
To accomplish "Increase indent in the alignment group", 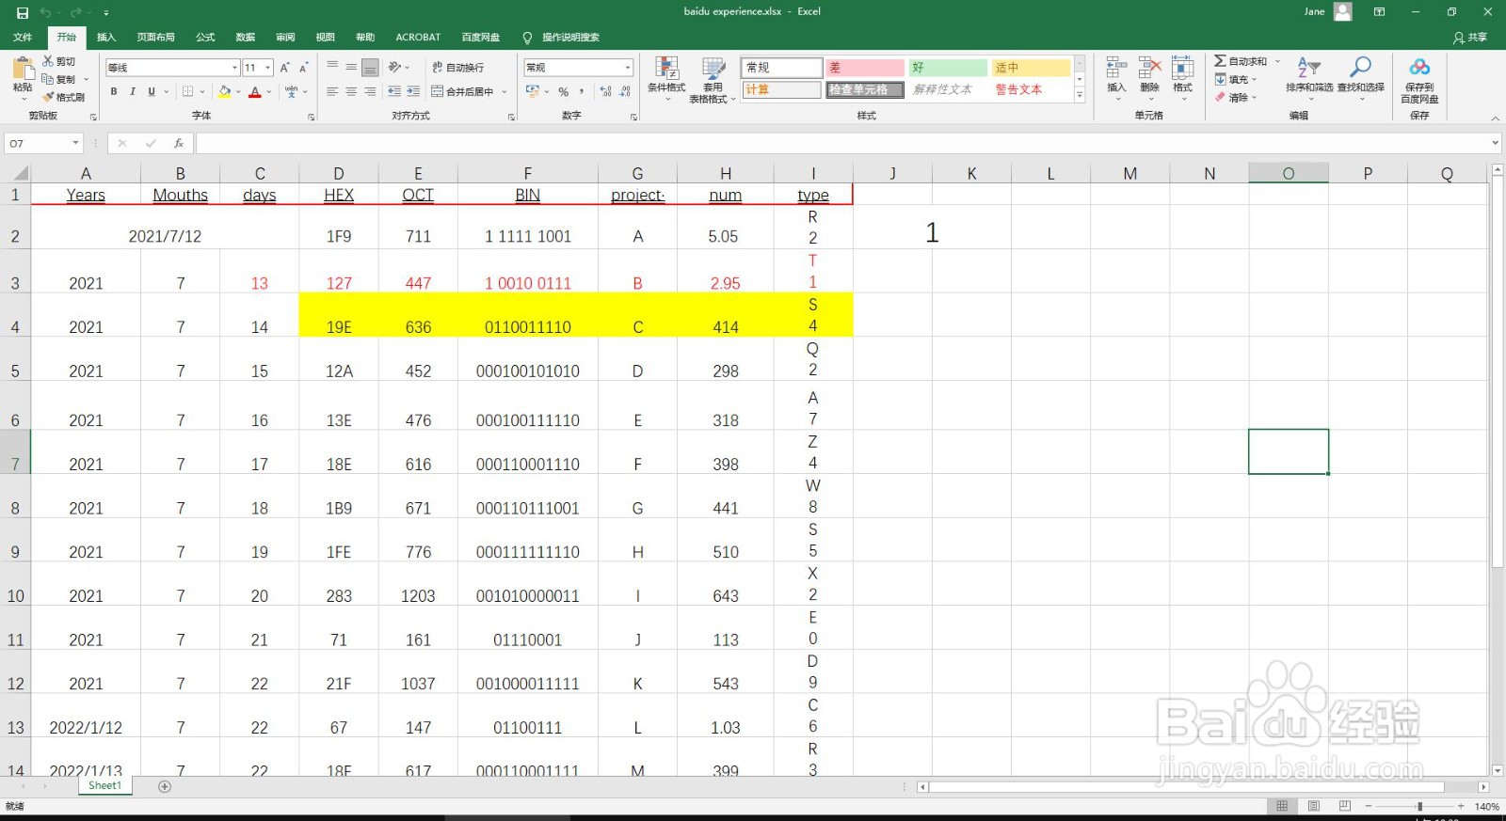I will point(413,91).
